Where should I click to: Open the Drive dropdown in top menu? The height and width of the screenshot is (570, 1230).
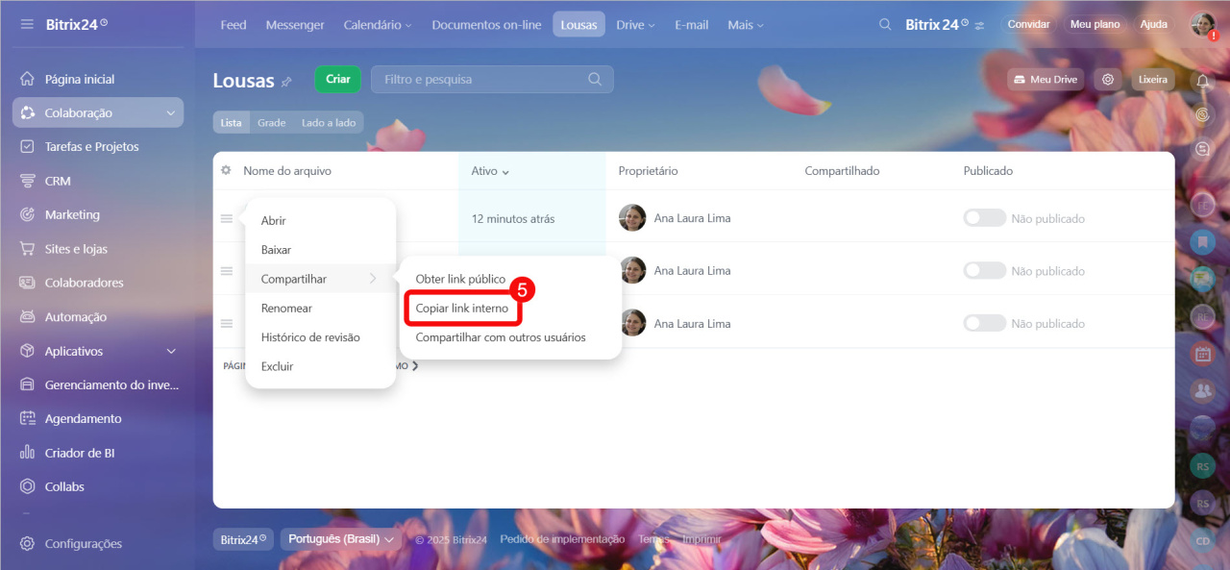coord(635,25)
